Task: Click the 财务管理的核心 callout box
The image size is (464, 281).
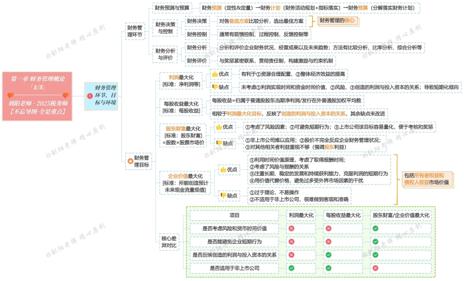Action: (x=338, y=21)
